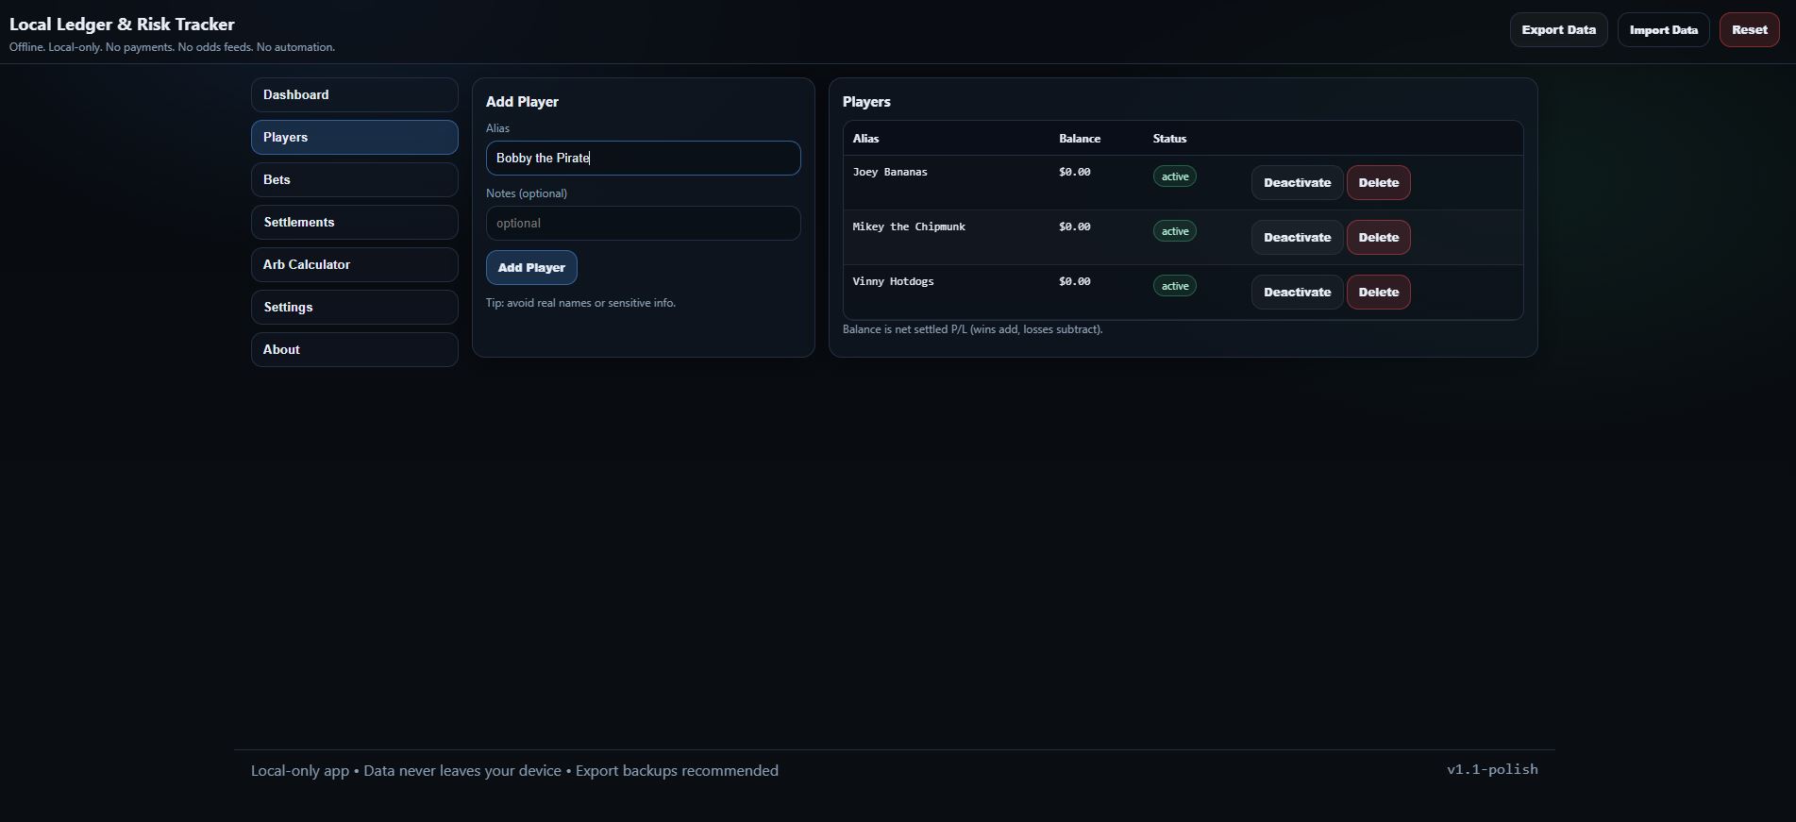Open the About page

pos(354,350)
